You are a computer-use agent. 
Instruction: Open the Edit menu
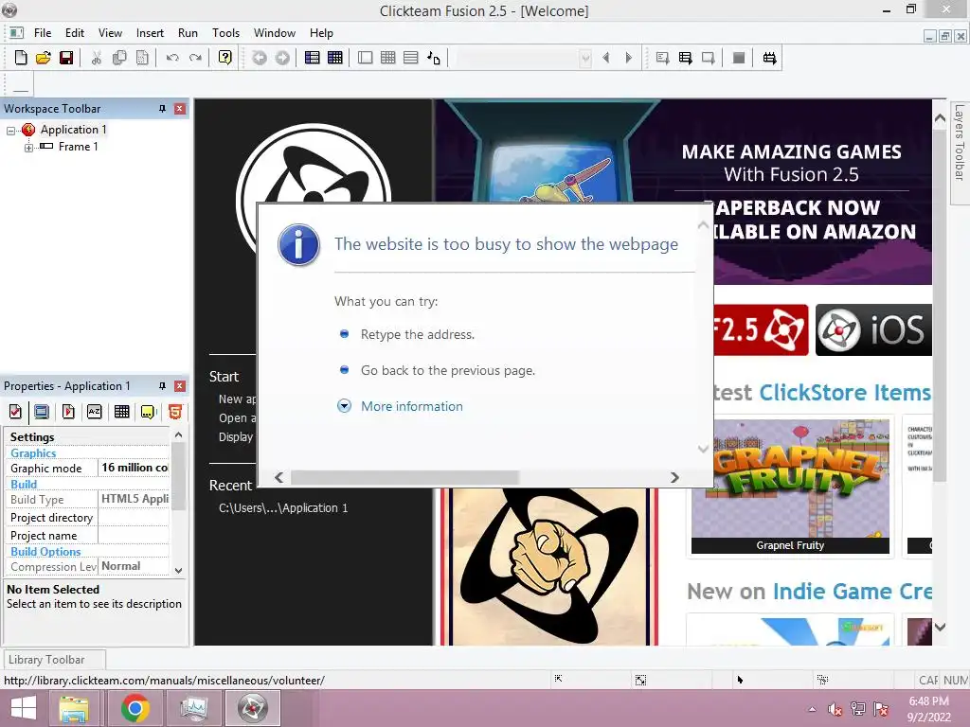pyautogui.click(x=74, y=33)
